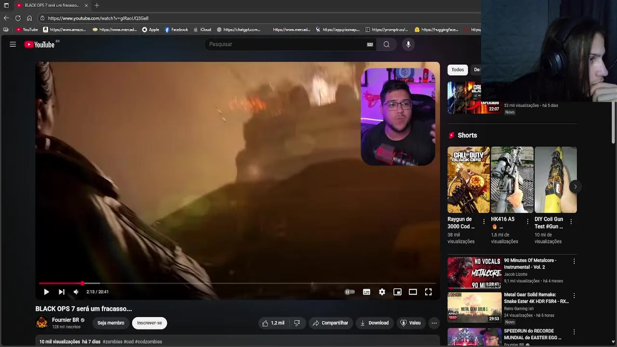Viewport: 617px width, 347px height.
Task: Like the video with 1,2 mil likes
Action: 273,323
